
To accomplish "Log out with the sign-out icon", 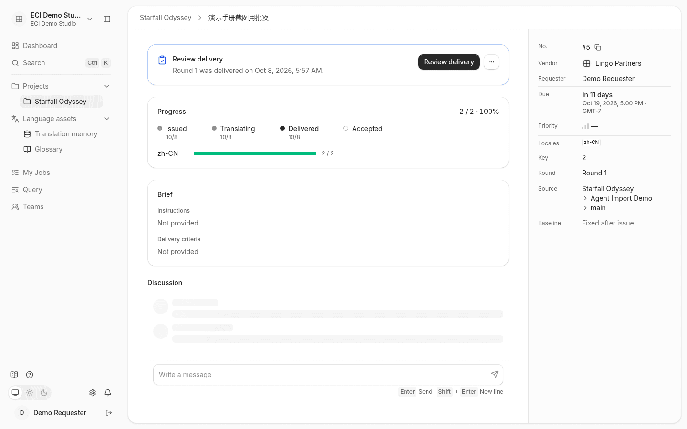I will pyautogui.click(x=109, y=413).
